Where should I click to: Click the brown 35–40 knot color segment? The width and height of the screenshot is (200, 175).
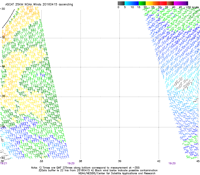(170, 3)
